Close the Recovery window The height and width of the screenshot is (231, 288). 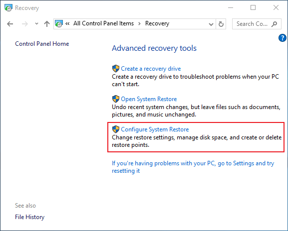(276, 7)
